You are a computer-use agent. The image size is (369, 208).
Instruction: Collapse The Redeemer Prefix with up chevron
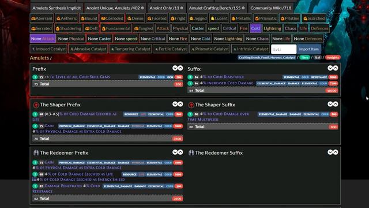180,152
